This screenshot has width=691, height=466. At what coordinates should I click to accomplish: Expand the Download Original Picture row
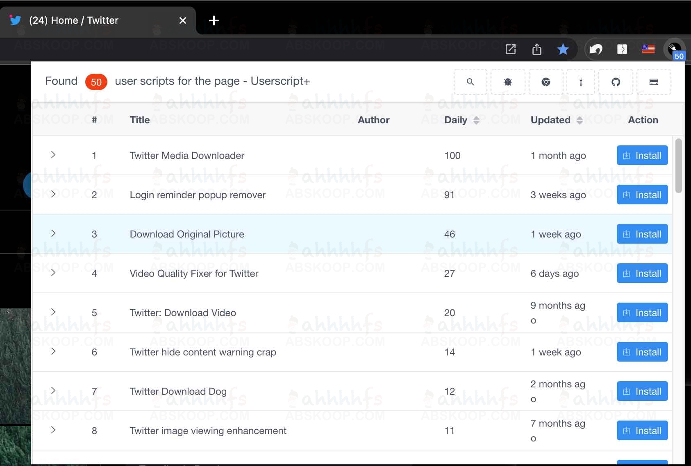tap(53, 233)
